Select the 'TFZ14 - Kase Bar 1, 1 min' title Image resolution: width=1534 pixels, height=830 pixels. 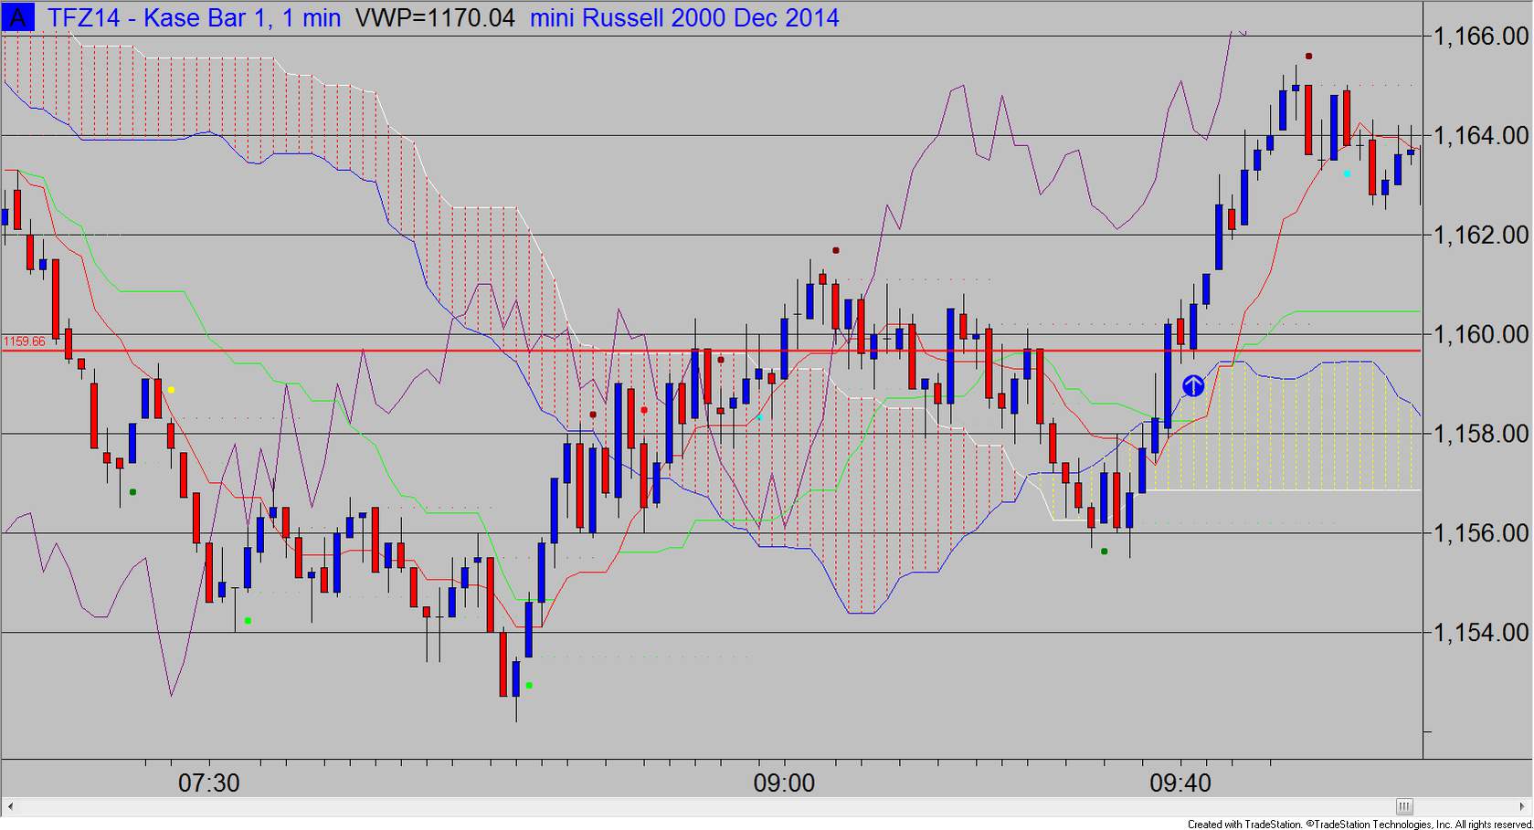[x=194, y=17]
